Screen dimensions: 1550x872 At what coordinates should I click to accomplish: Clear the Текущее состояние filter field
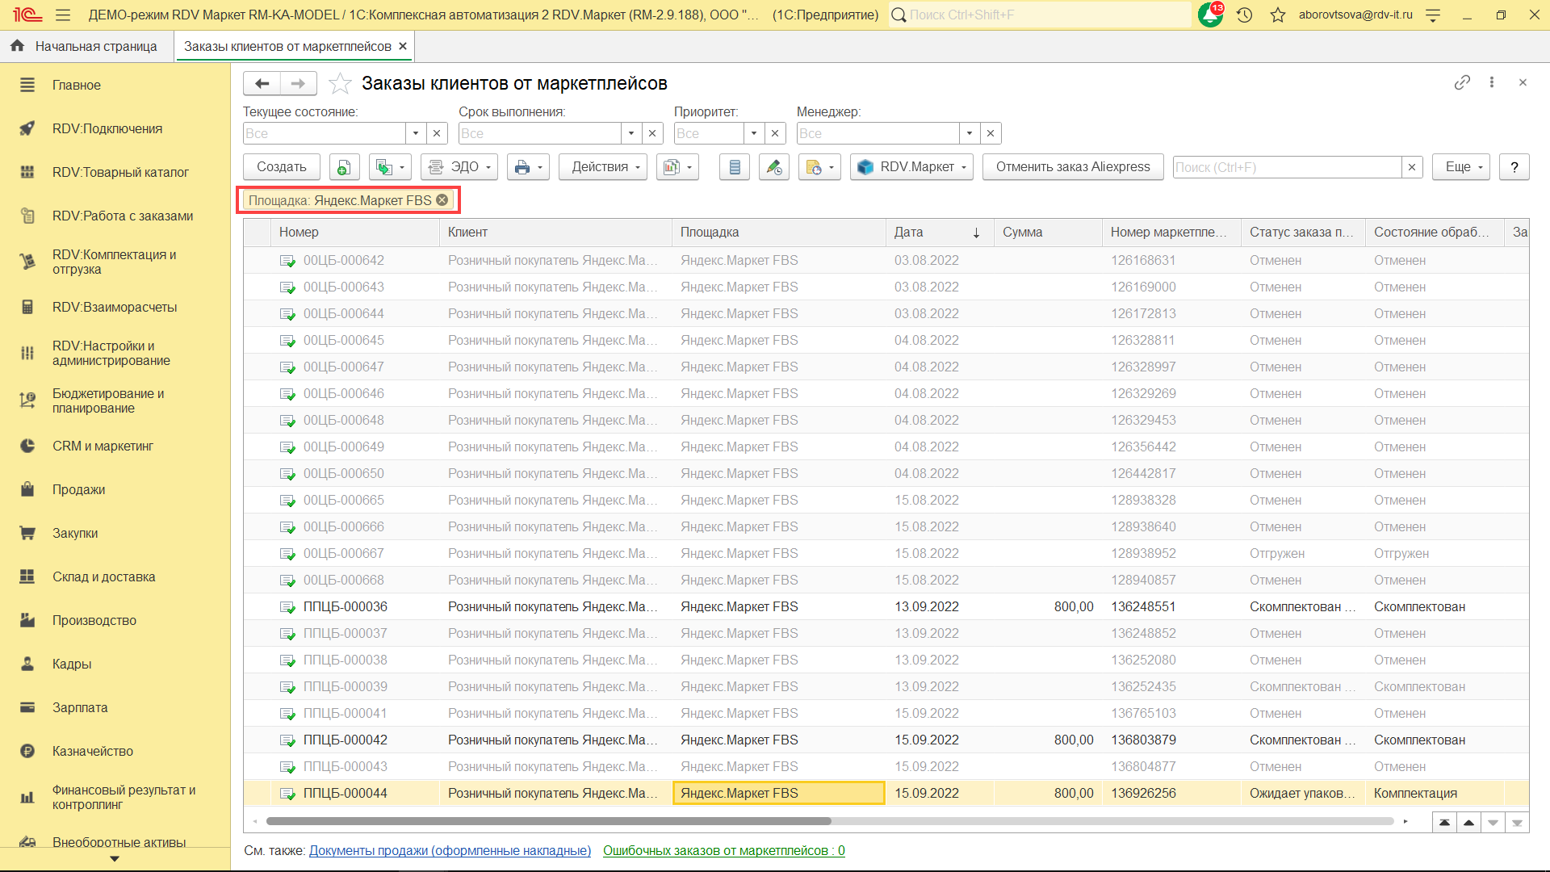[x=437, y=133]
